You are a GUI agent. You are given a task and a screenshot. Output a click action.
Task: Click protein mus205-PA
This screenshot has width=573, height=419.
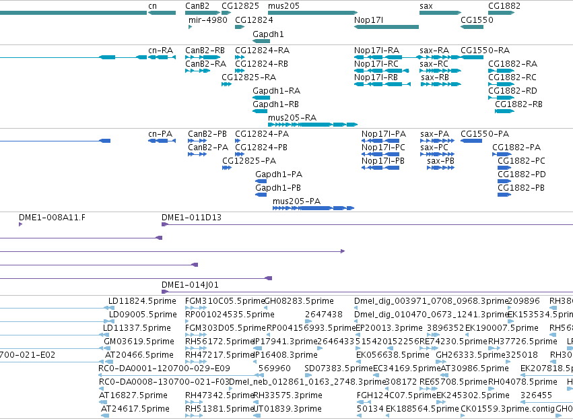click(314, 208)
